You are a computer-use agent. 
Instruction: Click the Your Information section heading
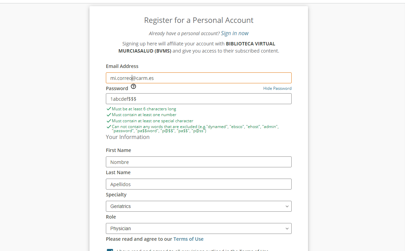[128, 137]
